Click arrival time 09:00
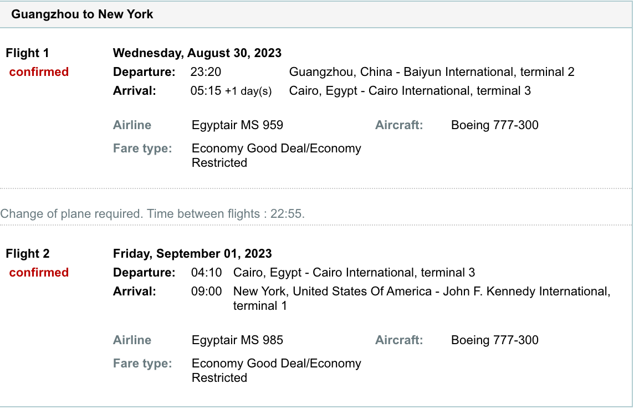 (x=206, y=291)
